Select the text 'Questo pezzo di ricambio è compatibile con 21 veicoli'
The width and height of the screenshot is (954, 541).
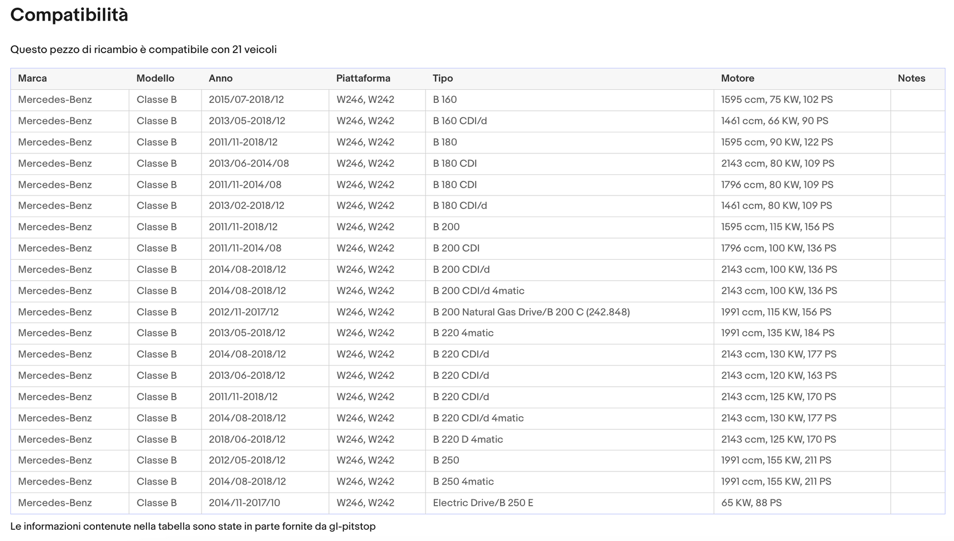coord(144,49)
